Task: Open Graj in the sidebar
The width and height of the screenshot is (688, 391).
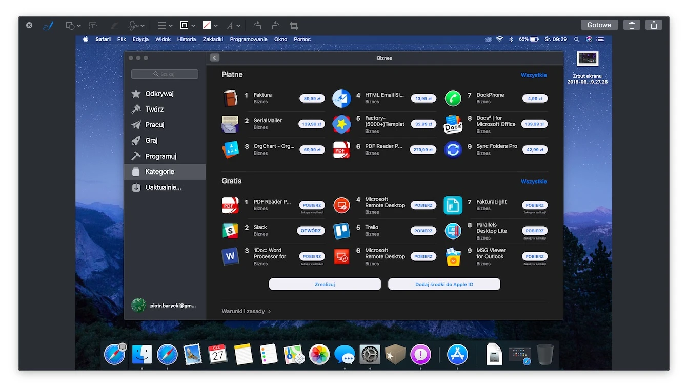Action: click(x=165, y=140)
